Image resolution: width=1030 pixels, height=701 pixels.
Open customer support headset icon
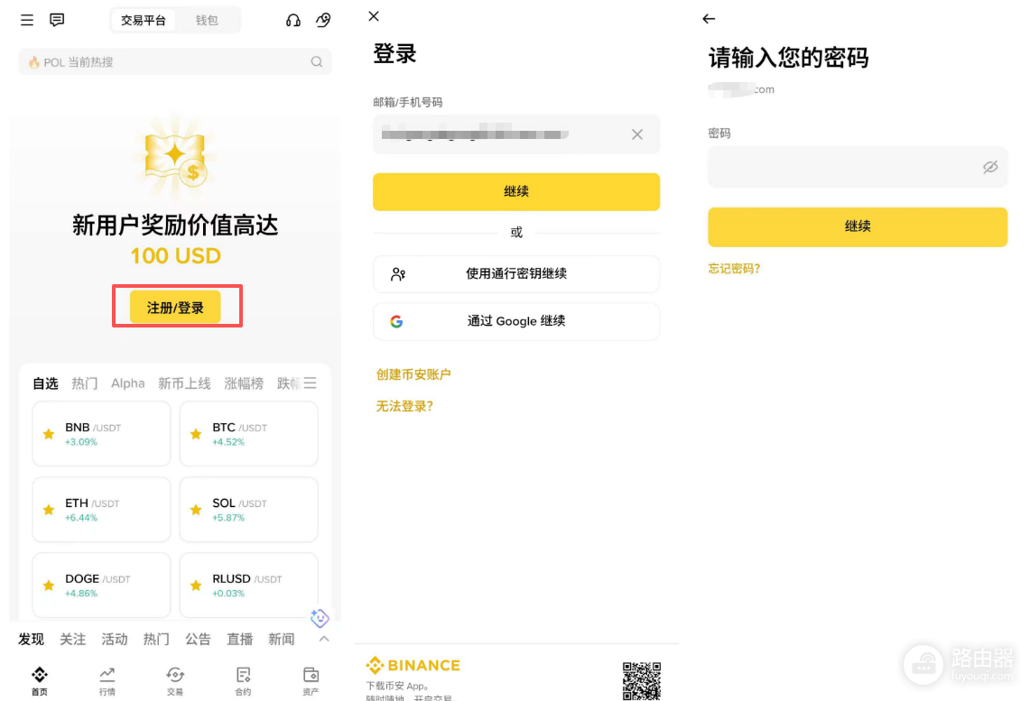coord(293,21)
